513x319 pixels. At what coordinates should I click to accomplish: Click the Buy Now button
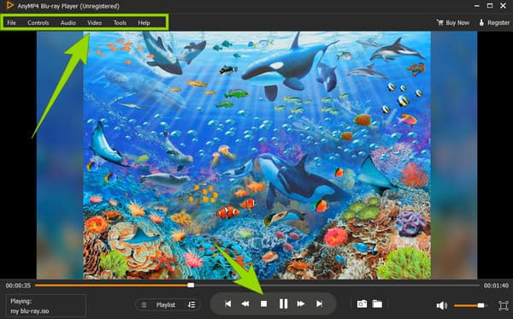pyautogui.click(x=453, y=22)
